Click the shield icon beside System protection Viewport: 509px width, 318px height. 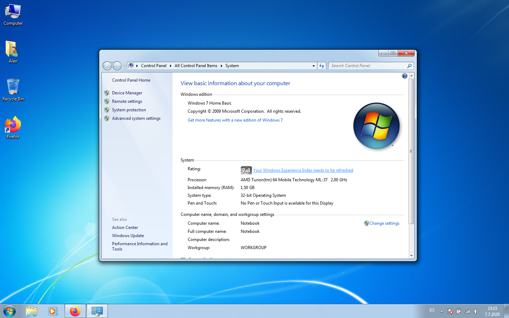click(107, 110)
